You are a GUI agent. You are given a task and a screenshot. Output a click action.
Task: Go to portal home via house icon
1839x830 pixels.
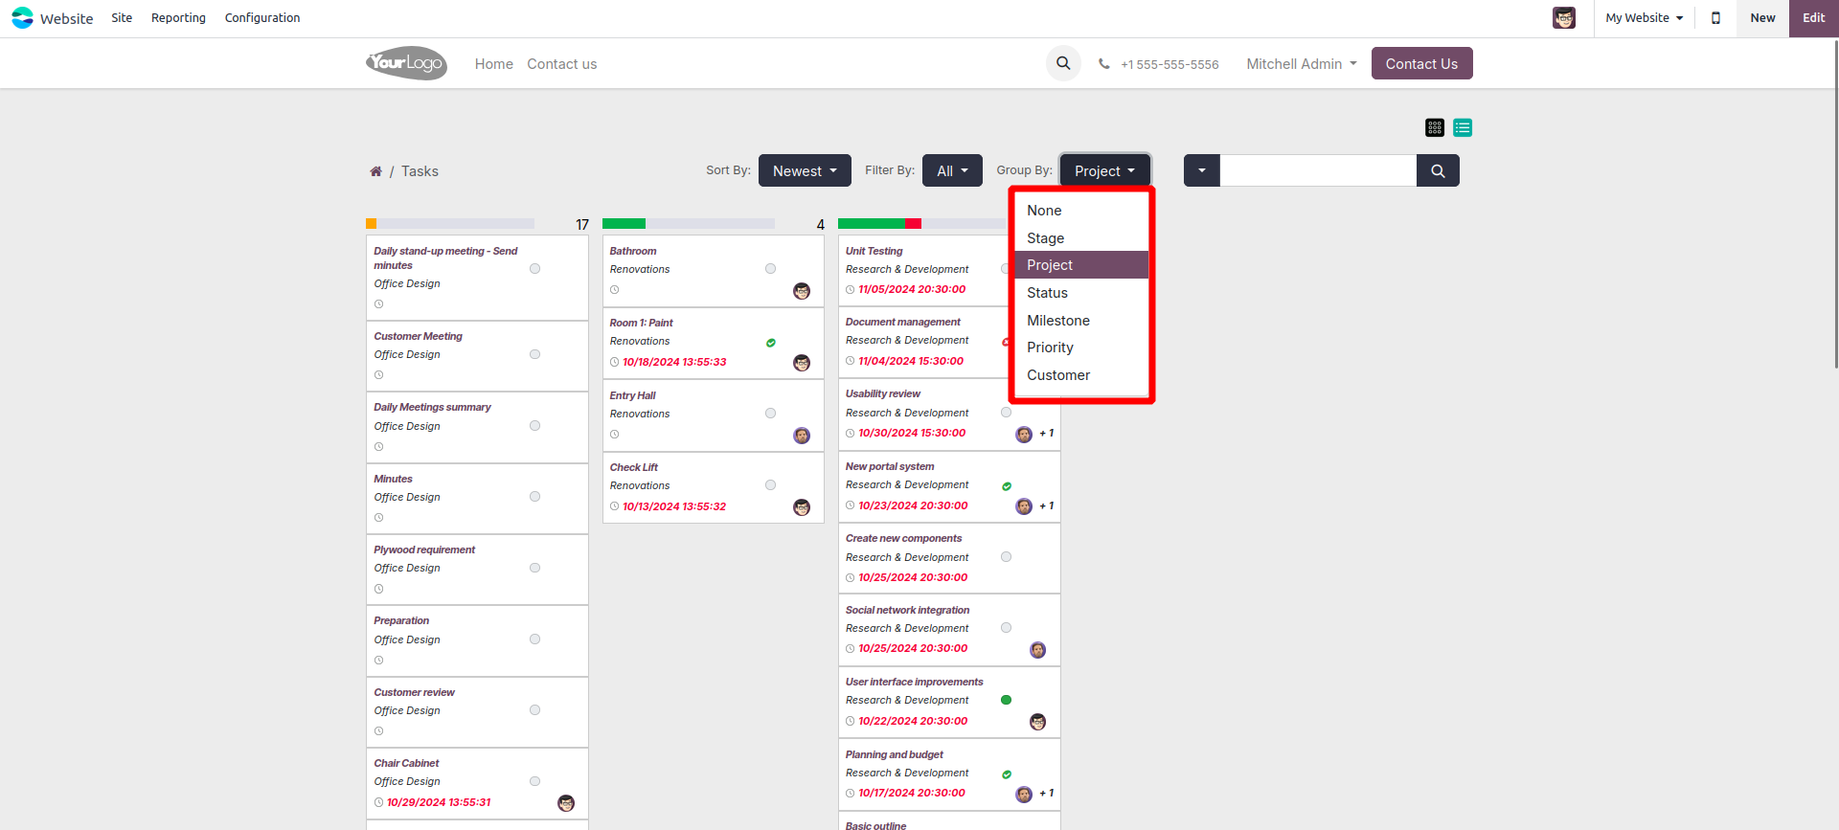click(375, 171)
